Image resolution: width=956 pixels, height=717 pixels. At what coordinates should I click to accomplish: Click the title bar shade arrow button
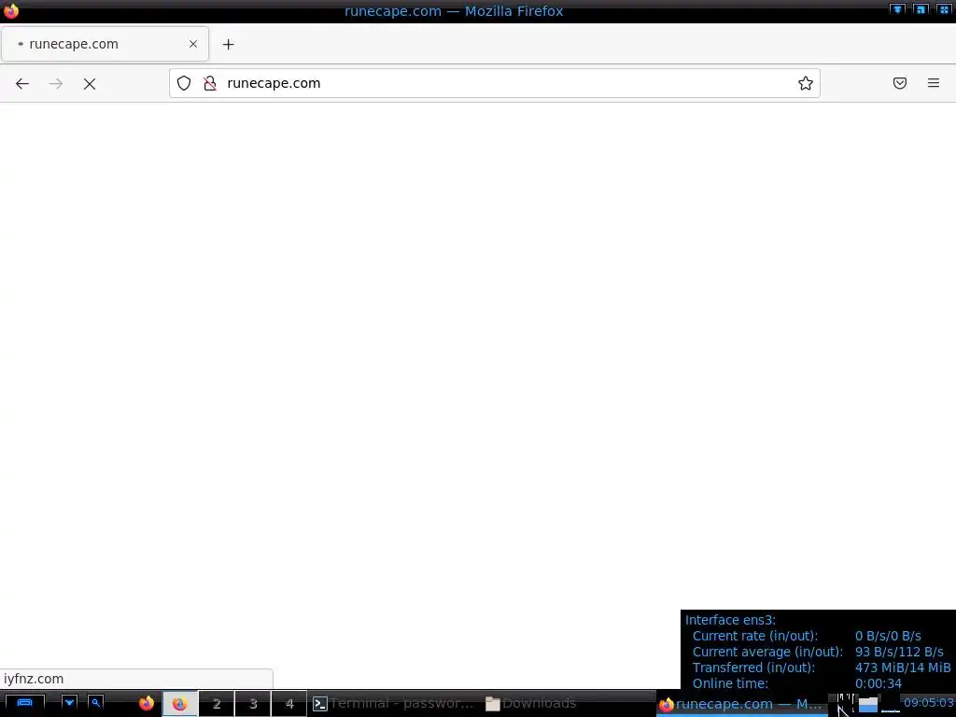[897, 9]
